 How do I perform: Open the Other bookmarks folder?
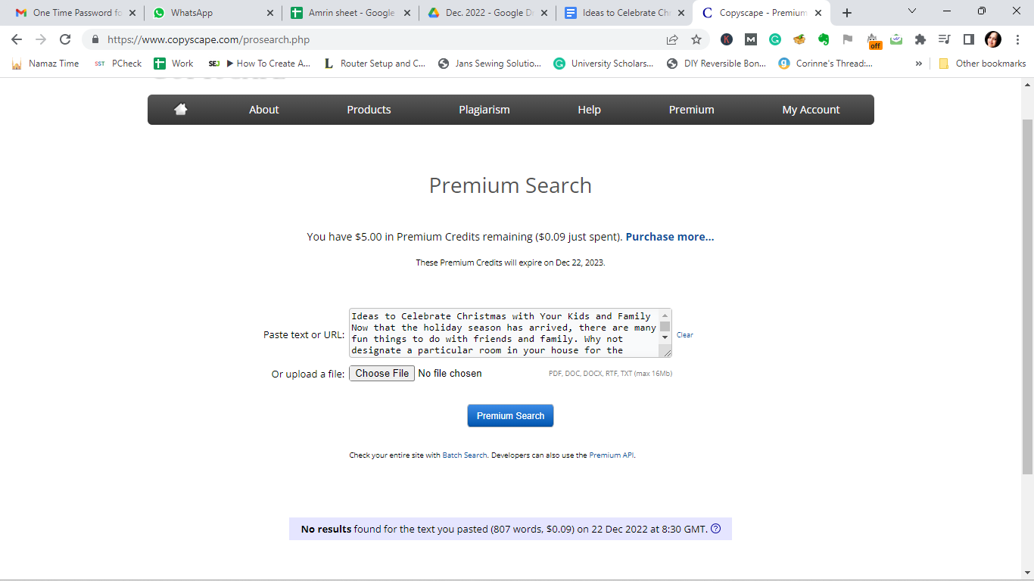(982, 64)
